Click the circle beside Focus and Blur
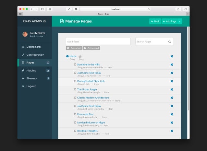Image resolution: width=207 pixels, height=151 pixels. click(x=75, y=114)
